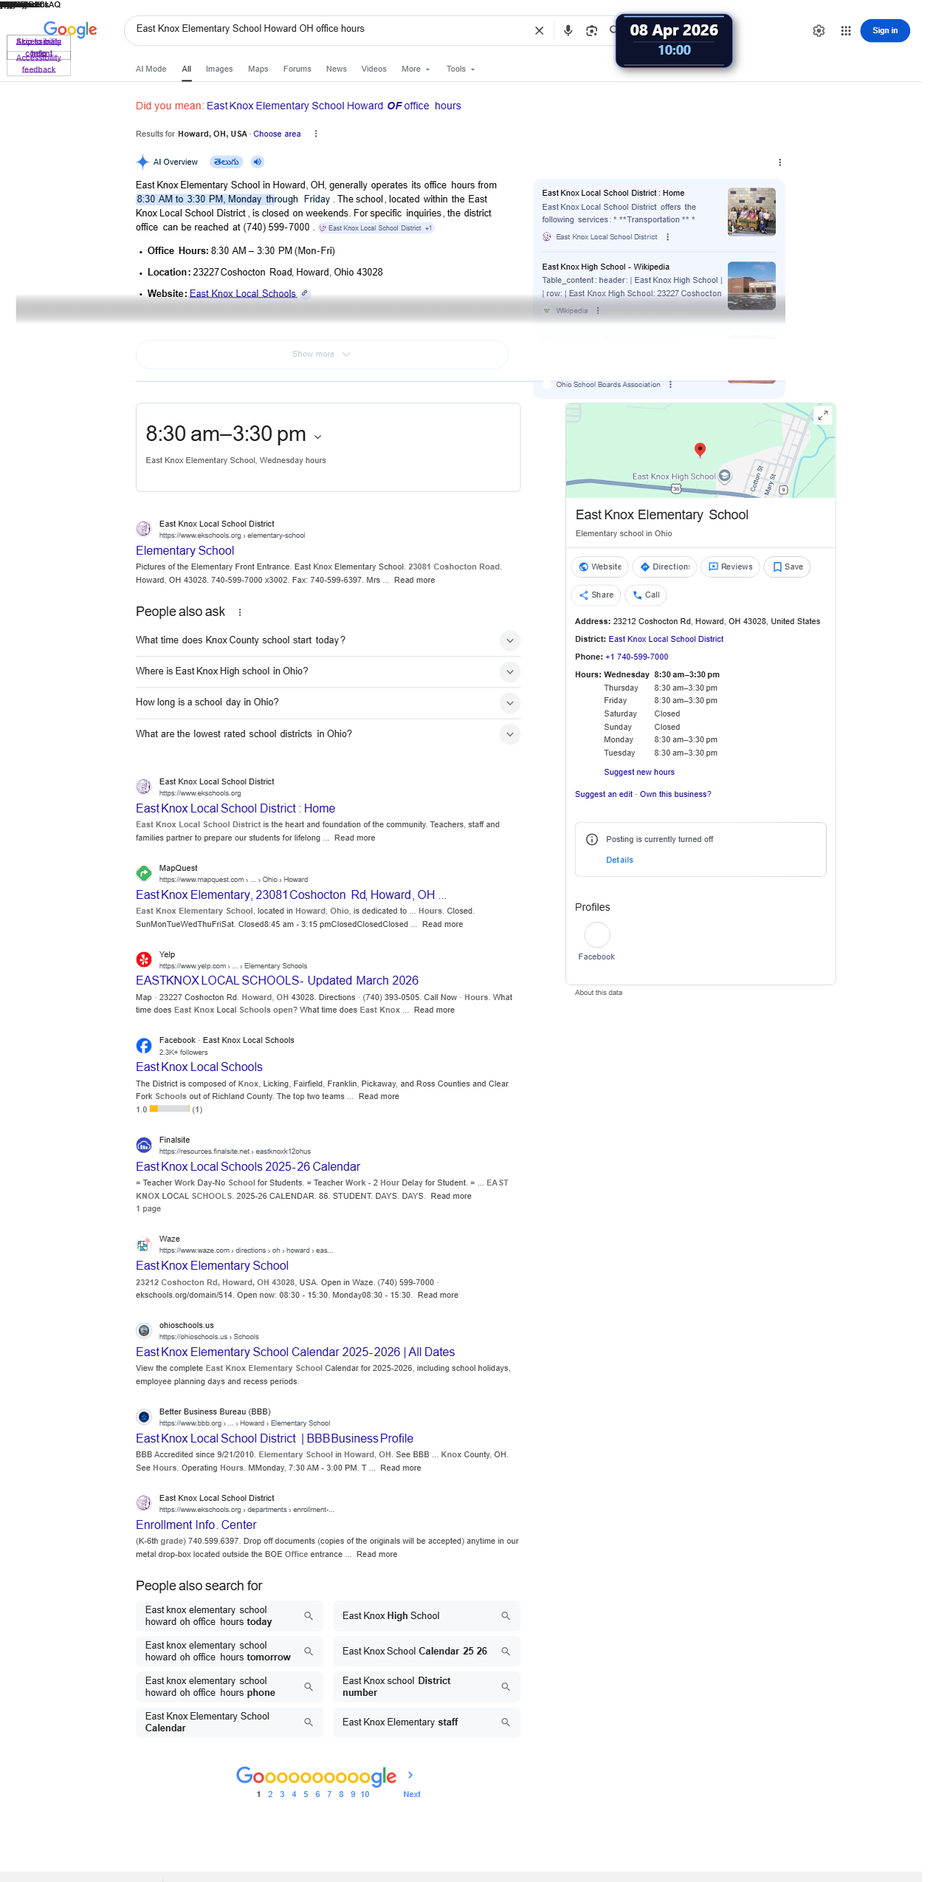Click Next results page link
The height and width of the screenshot is (1882, 933).
[x=412, y=1794]
